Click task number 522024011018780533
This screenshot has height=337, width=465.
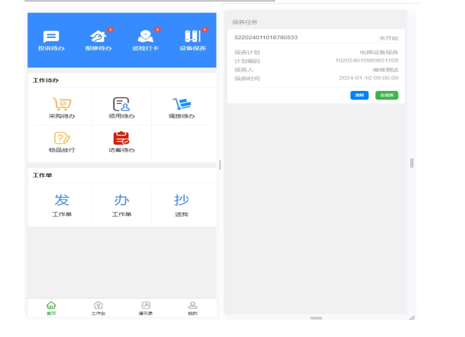click(266, 38)
